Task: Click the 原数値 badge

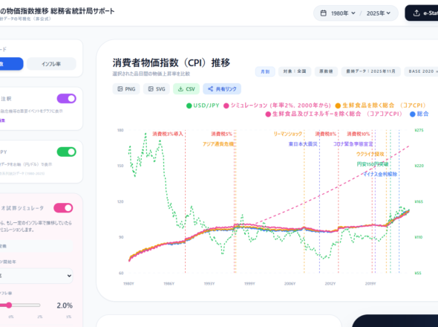Action: tap(326, 71)
